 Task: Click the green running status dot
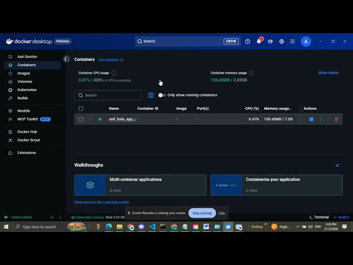[x=100, y=119]
